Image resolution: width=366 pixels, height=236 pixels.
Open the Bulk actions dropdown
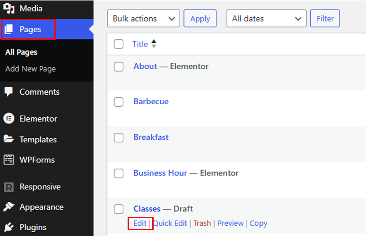[144, 18]
